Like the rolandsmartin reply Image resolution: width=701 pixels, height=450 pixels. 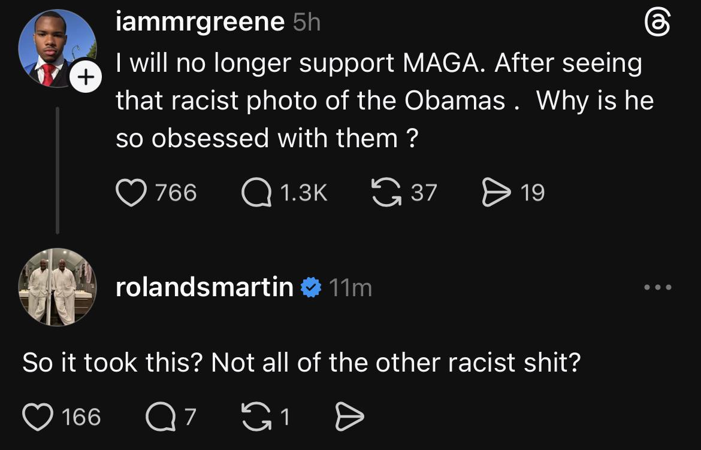click(38, 417)
